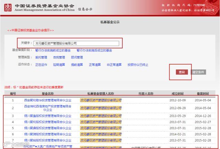This screenshot has width=220, height=149.
Task: Select filing date 2015-02-27
Action: 203,122
